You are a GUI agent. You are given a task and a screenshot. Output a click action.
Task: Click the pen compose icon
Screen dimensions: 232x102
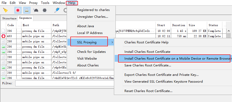point(57,10)
